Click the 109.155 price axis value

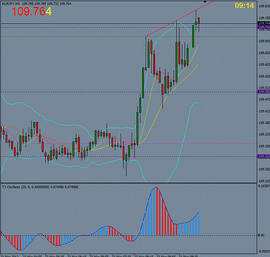(x=264, y=181)
